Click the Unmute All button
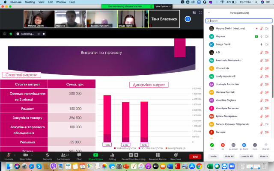 247,156
